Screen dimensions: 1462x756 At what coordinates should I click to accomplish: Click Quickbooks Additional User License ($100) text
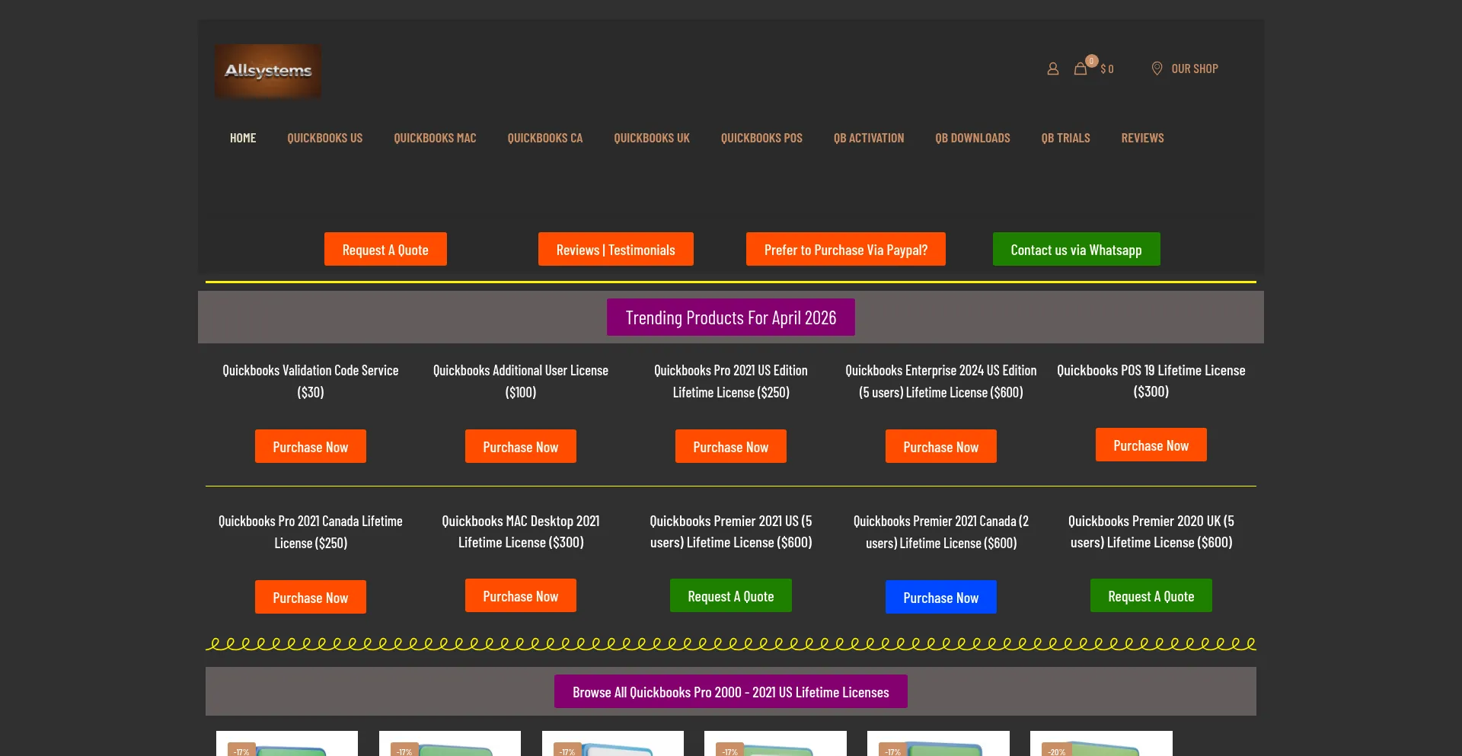[521, 381]
